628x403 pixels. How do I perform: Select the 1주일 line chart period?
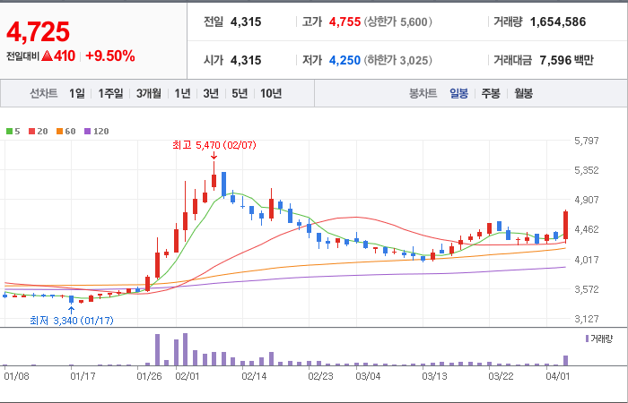(110, 93)
